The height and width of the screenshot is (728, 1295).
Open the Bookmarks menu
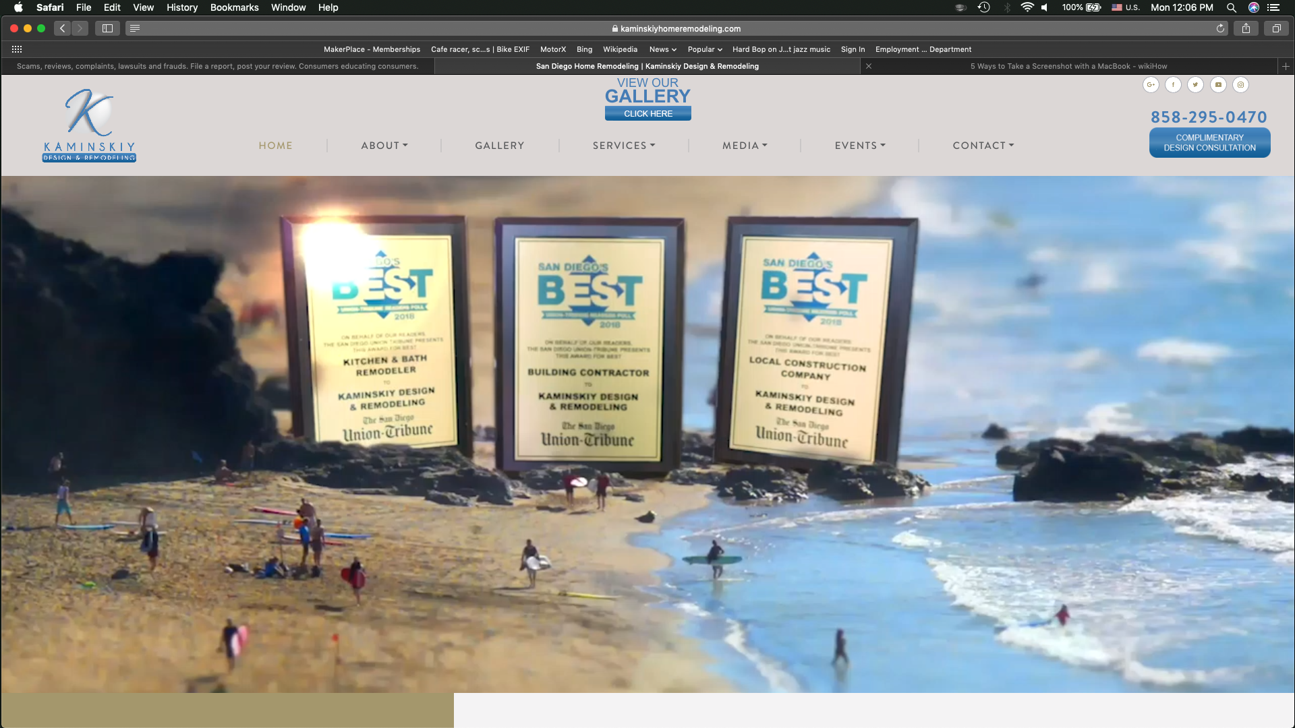click(x=234, y=7)
